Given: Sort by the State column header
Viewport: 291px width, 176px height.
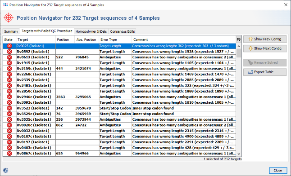Looking at the screenshot, I should point(9,40).
